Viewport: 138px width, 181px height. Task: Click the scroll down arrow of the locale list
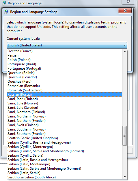click(125, 177)
